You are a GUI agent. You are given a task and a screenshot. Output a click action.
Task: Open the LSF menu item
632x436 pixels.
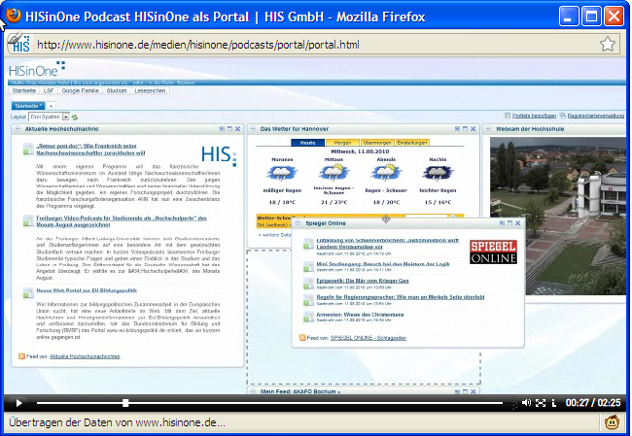(49, 91)
